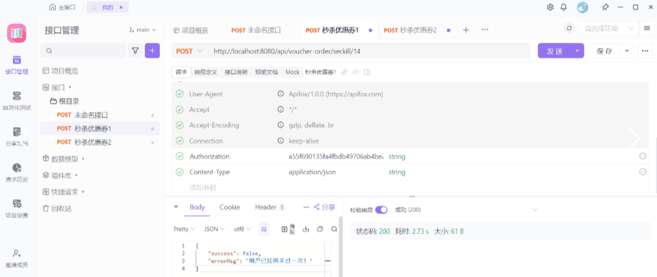Click the notification bell icon
Viewport: 657px width, 277px height.
coord(563,7)
